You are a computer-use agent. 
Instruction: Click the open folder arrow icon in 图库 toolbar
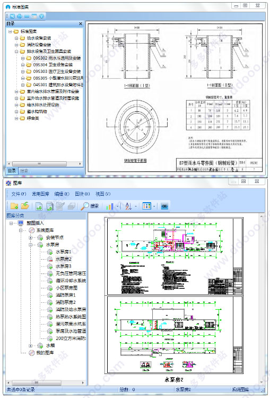[x=25, y=206]
